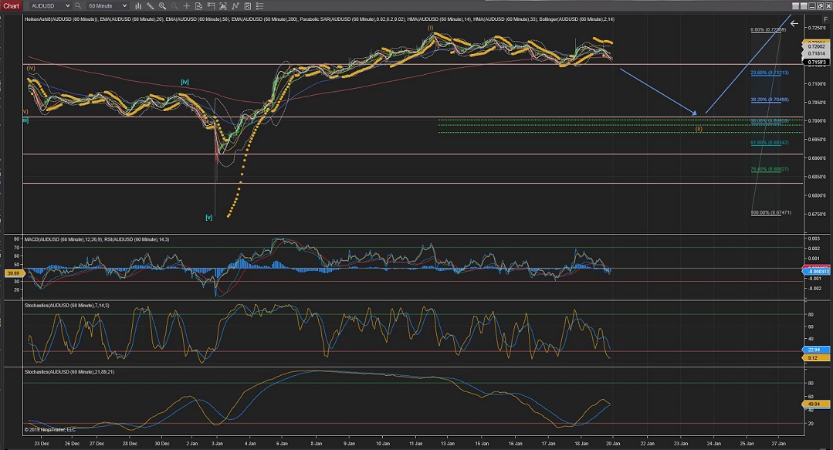Open the chart trader icon
This screenshot has height=450, width=833.
pyautogui.click(x=210, y=5)
